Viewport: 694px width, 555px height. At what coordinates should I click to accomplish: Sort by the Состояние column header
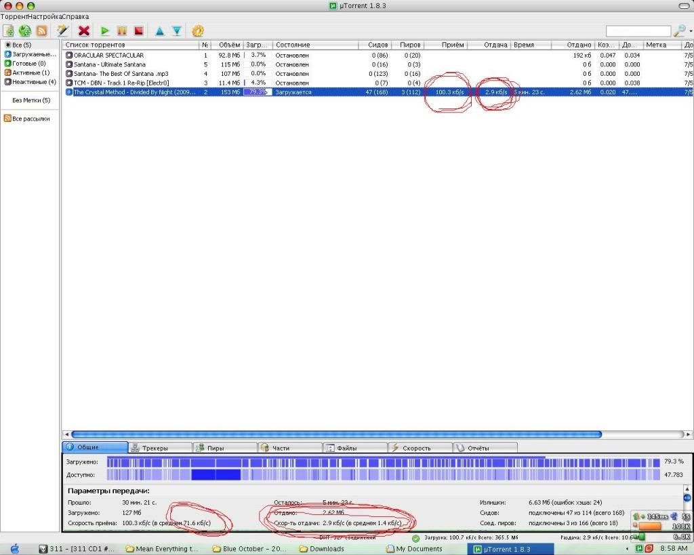click(315, 45)
